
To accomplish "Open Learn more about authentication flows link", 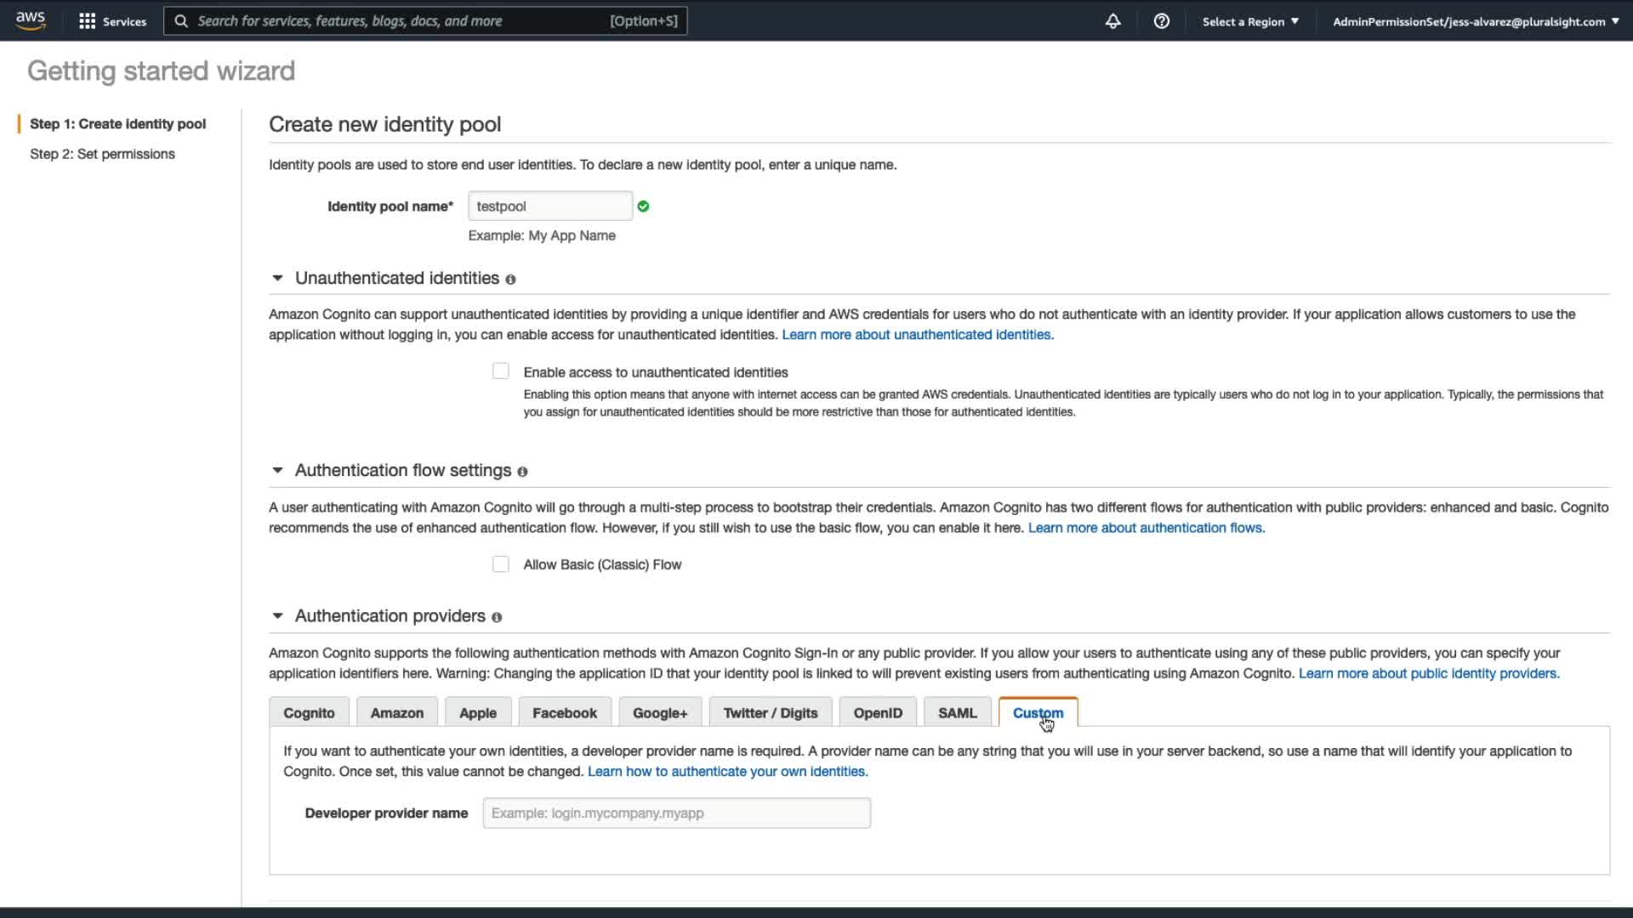I will click(1146, 528).
